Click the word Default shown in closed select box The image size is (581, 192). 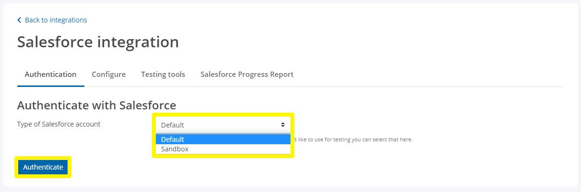(x=173, y=126)
